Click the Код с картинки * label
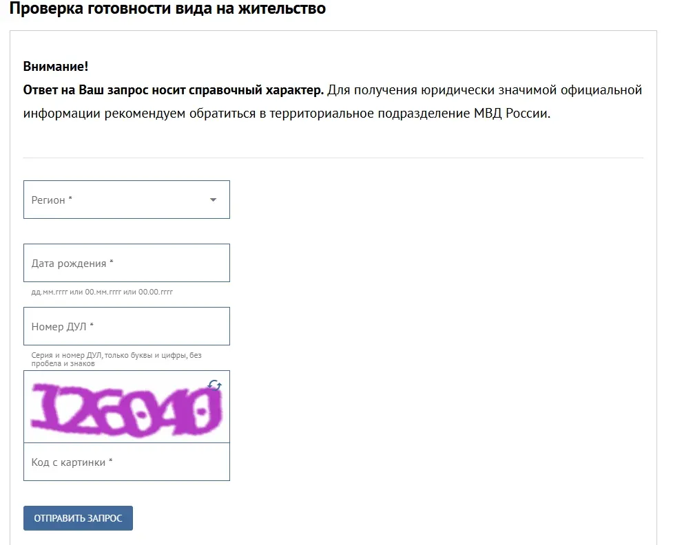The image size is (673, 545). [x=72, y=462]
